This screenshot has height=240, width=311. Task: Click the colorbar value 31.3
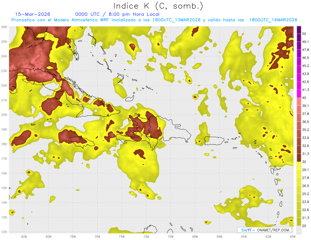tap(306, 154)
